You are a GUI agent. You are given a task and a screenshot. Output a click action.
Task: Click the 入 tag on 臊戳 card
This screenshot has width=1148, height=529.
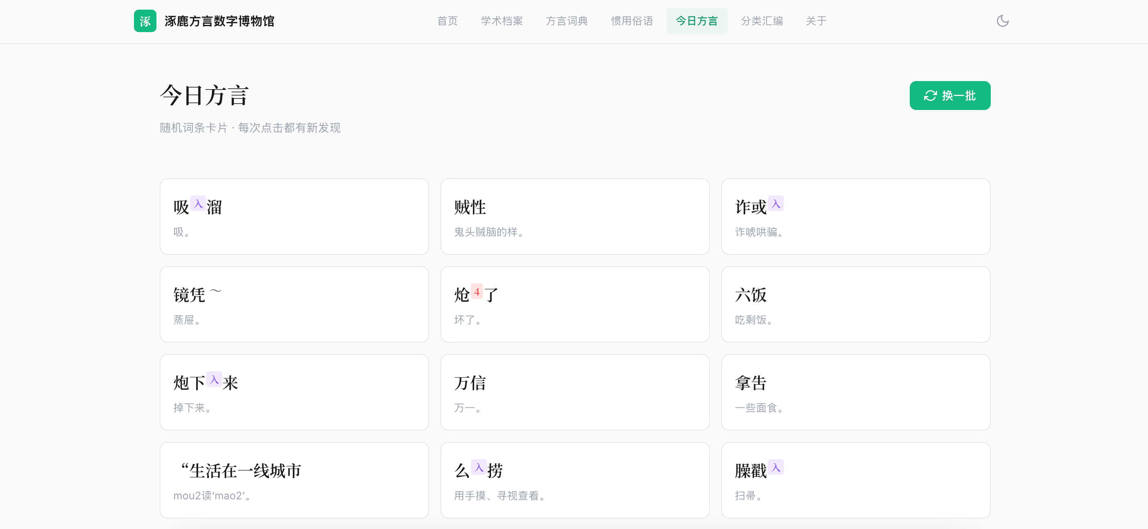pyautogui.click(x=776, y=467)
